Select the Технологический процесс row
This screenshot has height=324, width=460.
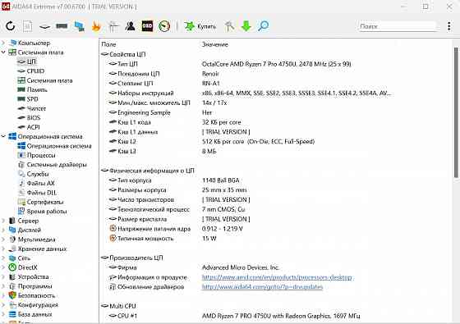point(276,209)
